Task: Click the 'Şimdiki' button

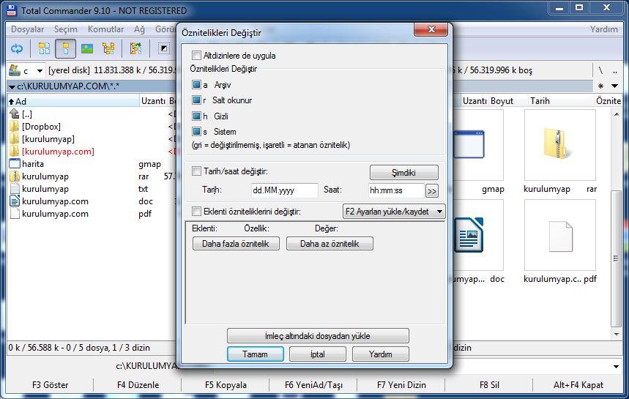Action: 403,173
